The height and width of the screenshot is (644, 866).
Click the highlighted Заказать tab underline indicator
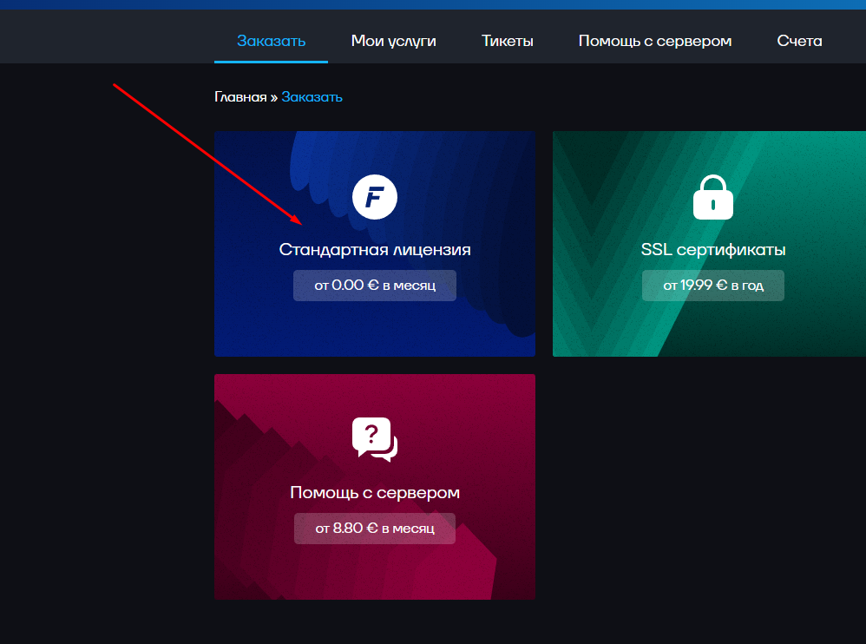[x=271, y=62]
